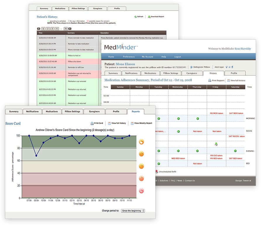The width and height of the screenshot is (261, 225).
Task: Open Reports tab in Score Card window
Action: pyautogui.click(x=136, y=112)
